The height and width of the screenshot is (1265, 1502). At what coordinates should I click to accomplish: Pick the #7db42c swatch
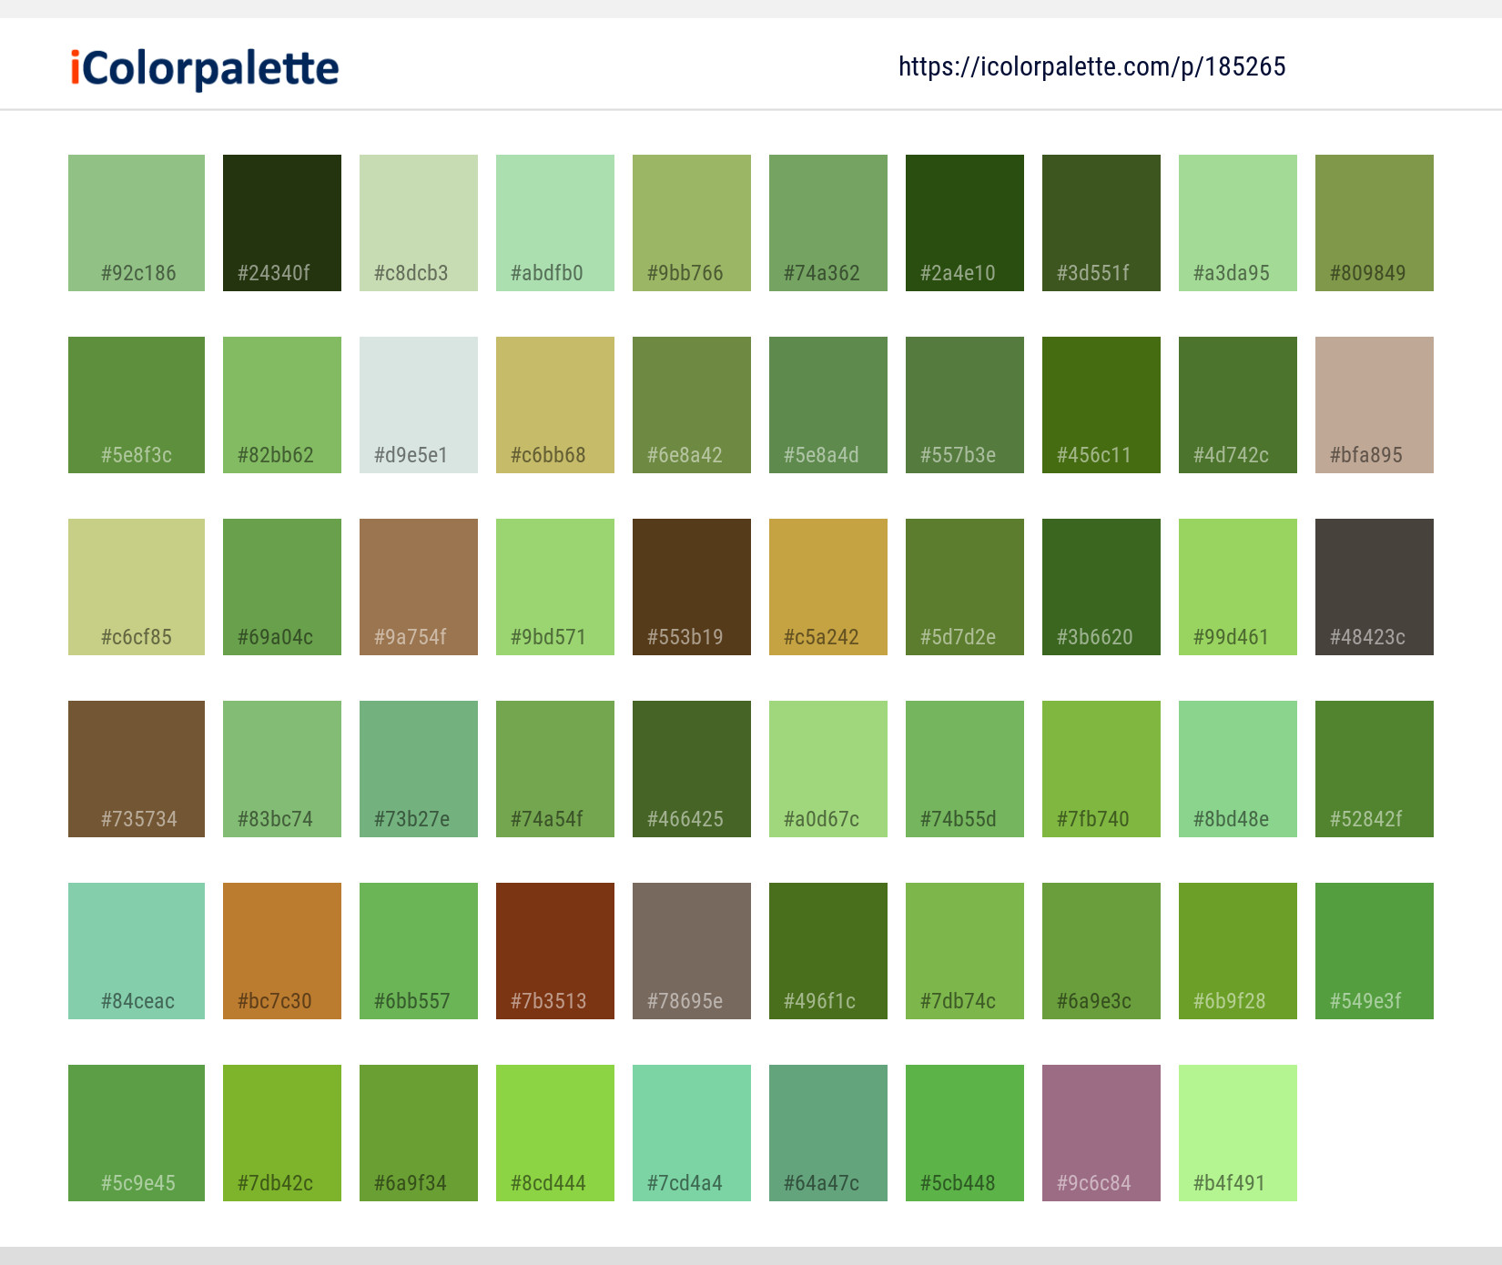coord(282,1133)
